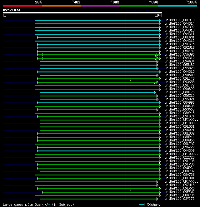The height and width of the screenshot is (207, 200).
Task: Click the cyan ~100% identity legend segment
Action: tap(177, 6)
